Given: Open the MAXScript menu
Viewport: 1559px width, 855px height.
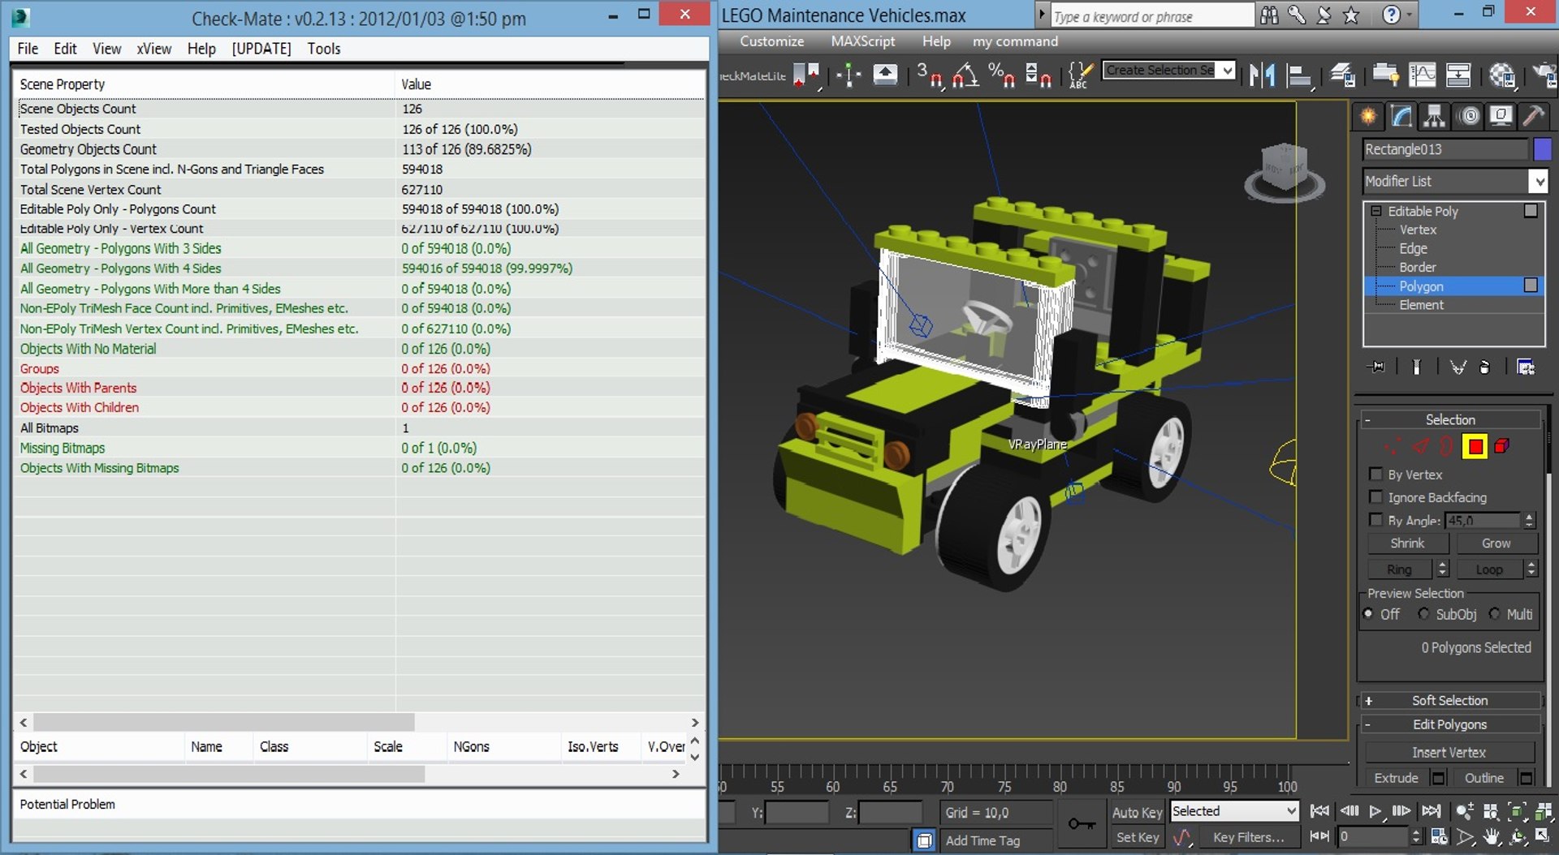Looking at the screenshot, I should [862, 41].
